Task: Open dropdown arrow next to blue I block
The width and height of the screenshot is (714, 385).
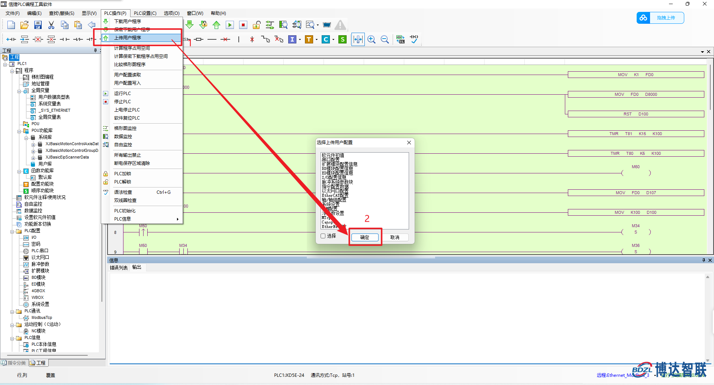Action: point(300,39)
